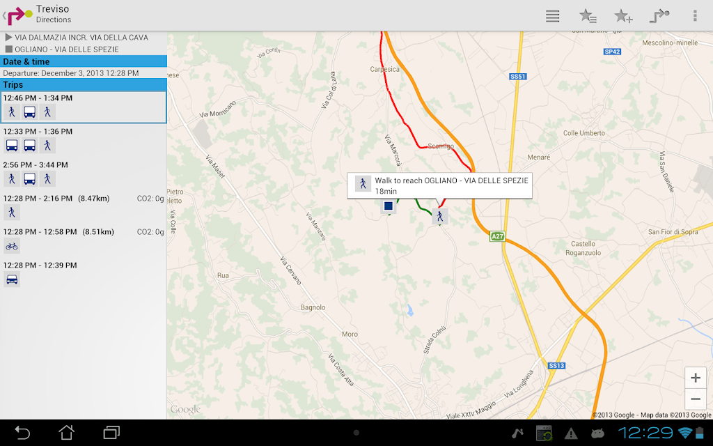Select the 12:28 PM - 12:58 PM bike trip

[84, 240]
